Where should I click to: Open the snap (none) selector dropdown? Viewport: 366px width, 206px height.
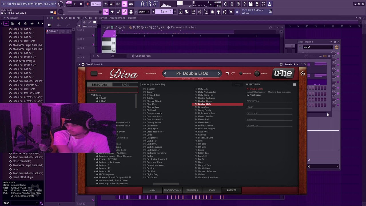point(144,12)
